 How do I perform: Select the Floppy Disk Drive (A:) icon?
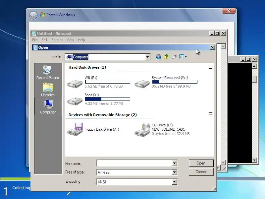click(x=75, y=129)
